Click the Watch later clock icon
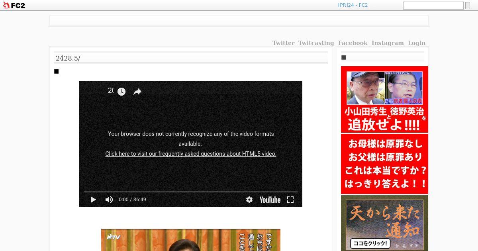Image resolution: width=478 pixels, height=251 pixels. pyautogui.click(x=121, y=92)
